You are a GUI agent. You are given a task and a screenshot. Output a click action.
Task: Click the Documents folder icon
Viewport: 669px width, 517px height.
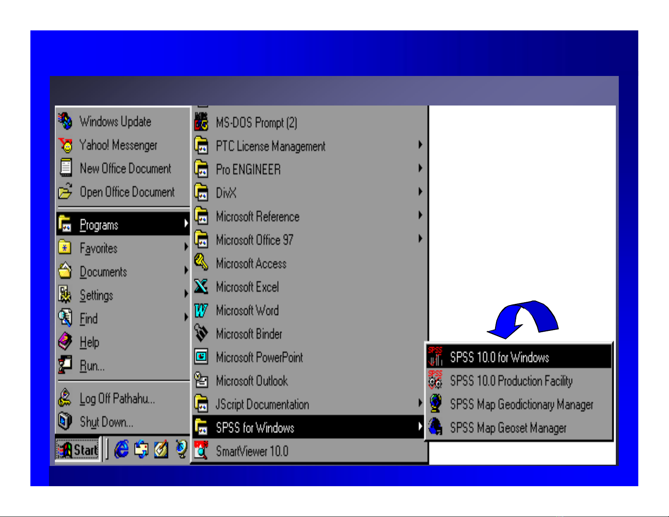pyautogui.click(x=65, y=271)
